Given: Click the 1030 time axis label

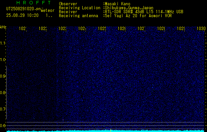Looking at the screenshot, I should coord(201,28).
